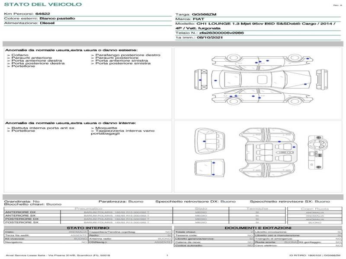Image resolution: width=346 pixels, height=259 pixels.
Task: Select the 'ID RITIRO' footer reference
Action: point(315,255)
